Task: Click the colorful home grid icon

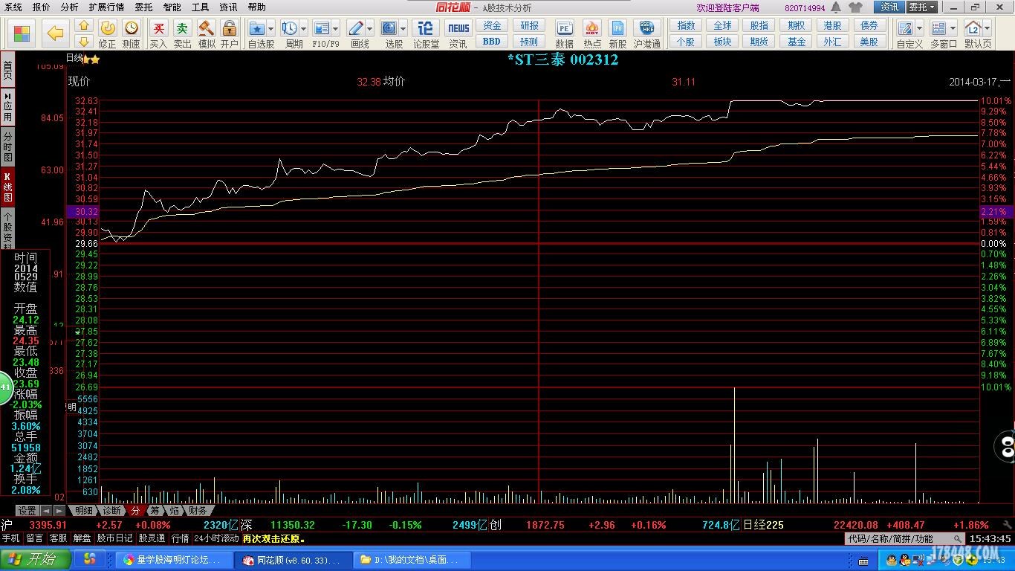Action: click(22, 33)
